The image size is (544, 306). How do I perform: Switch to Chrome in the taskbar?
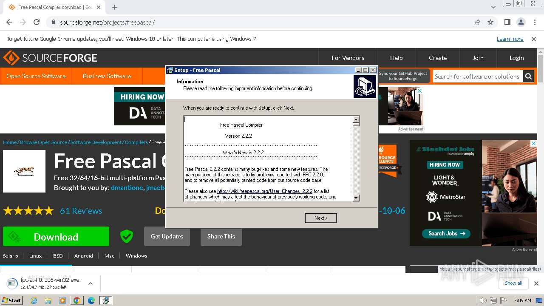coord(76,300)
